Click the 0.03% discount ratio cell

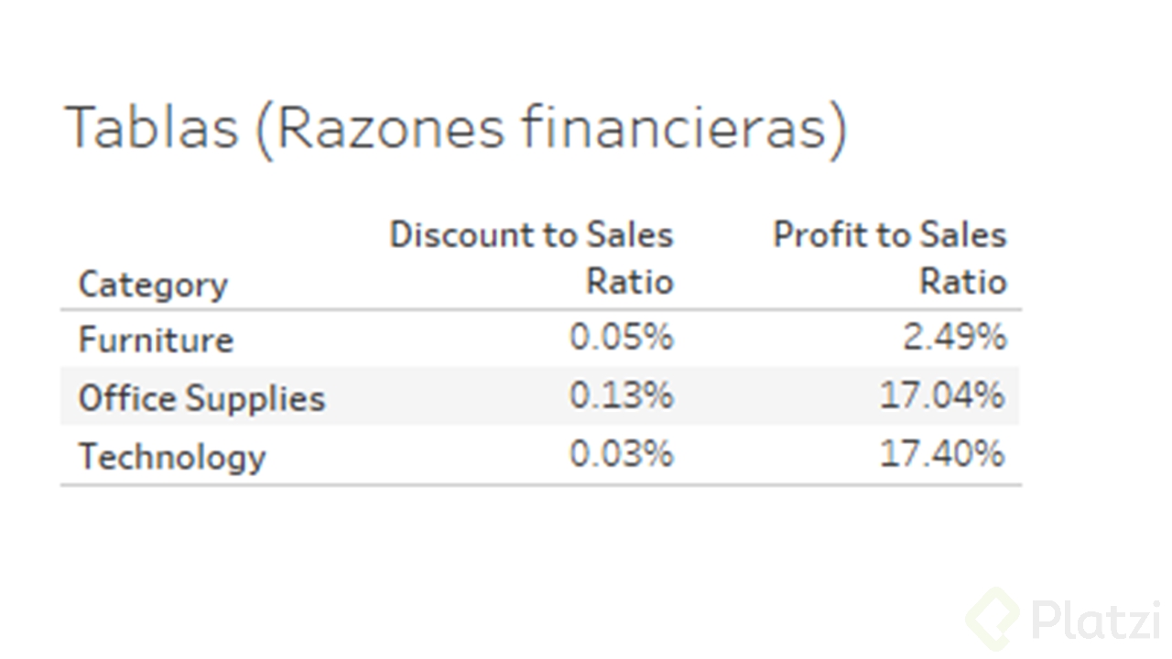tap(622, 454)
